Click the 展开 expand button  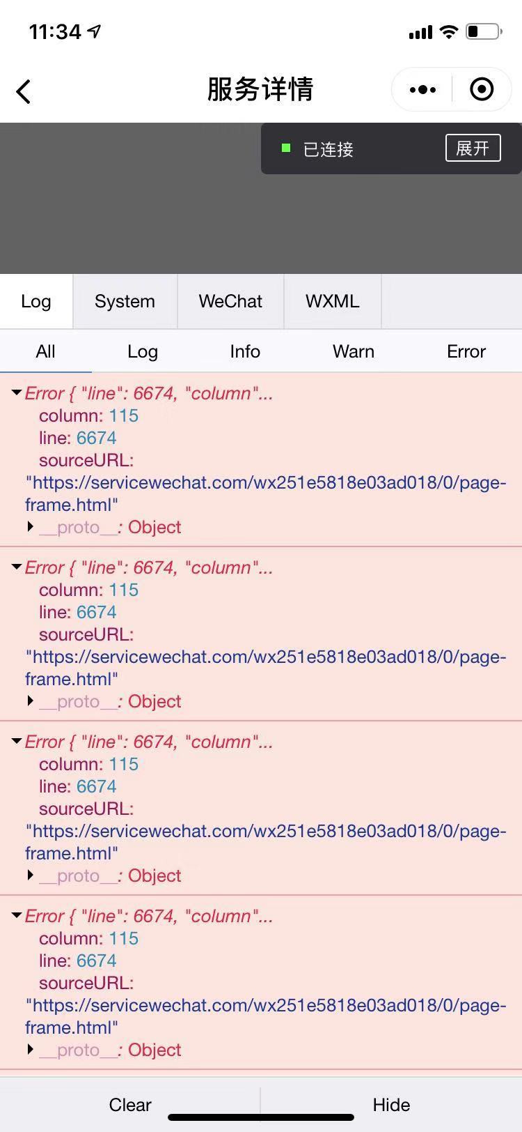tap(473, 148)
